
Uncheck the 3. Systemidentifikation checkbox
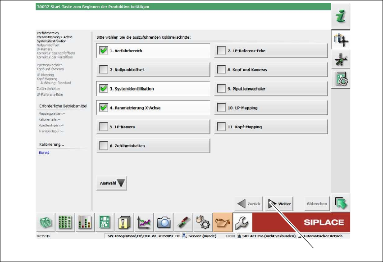[x=104, y=89]
